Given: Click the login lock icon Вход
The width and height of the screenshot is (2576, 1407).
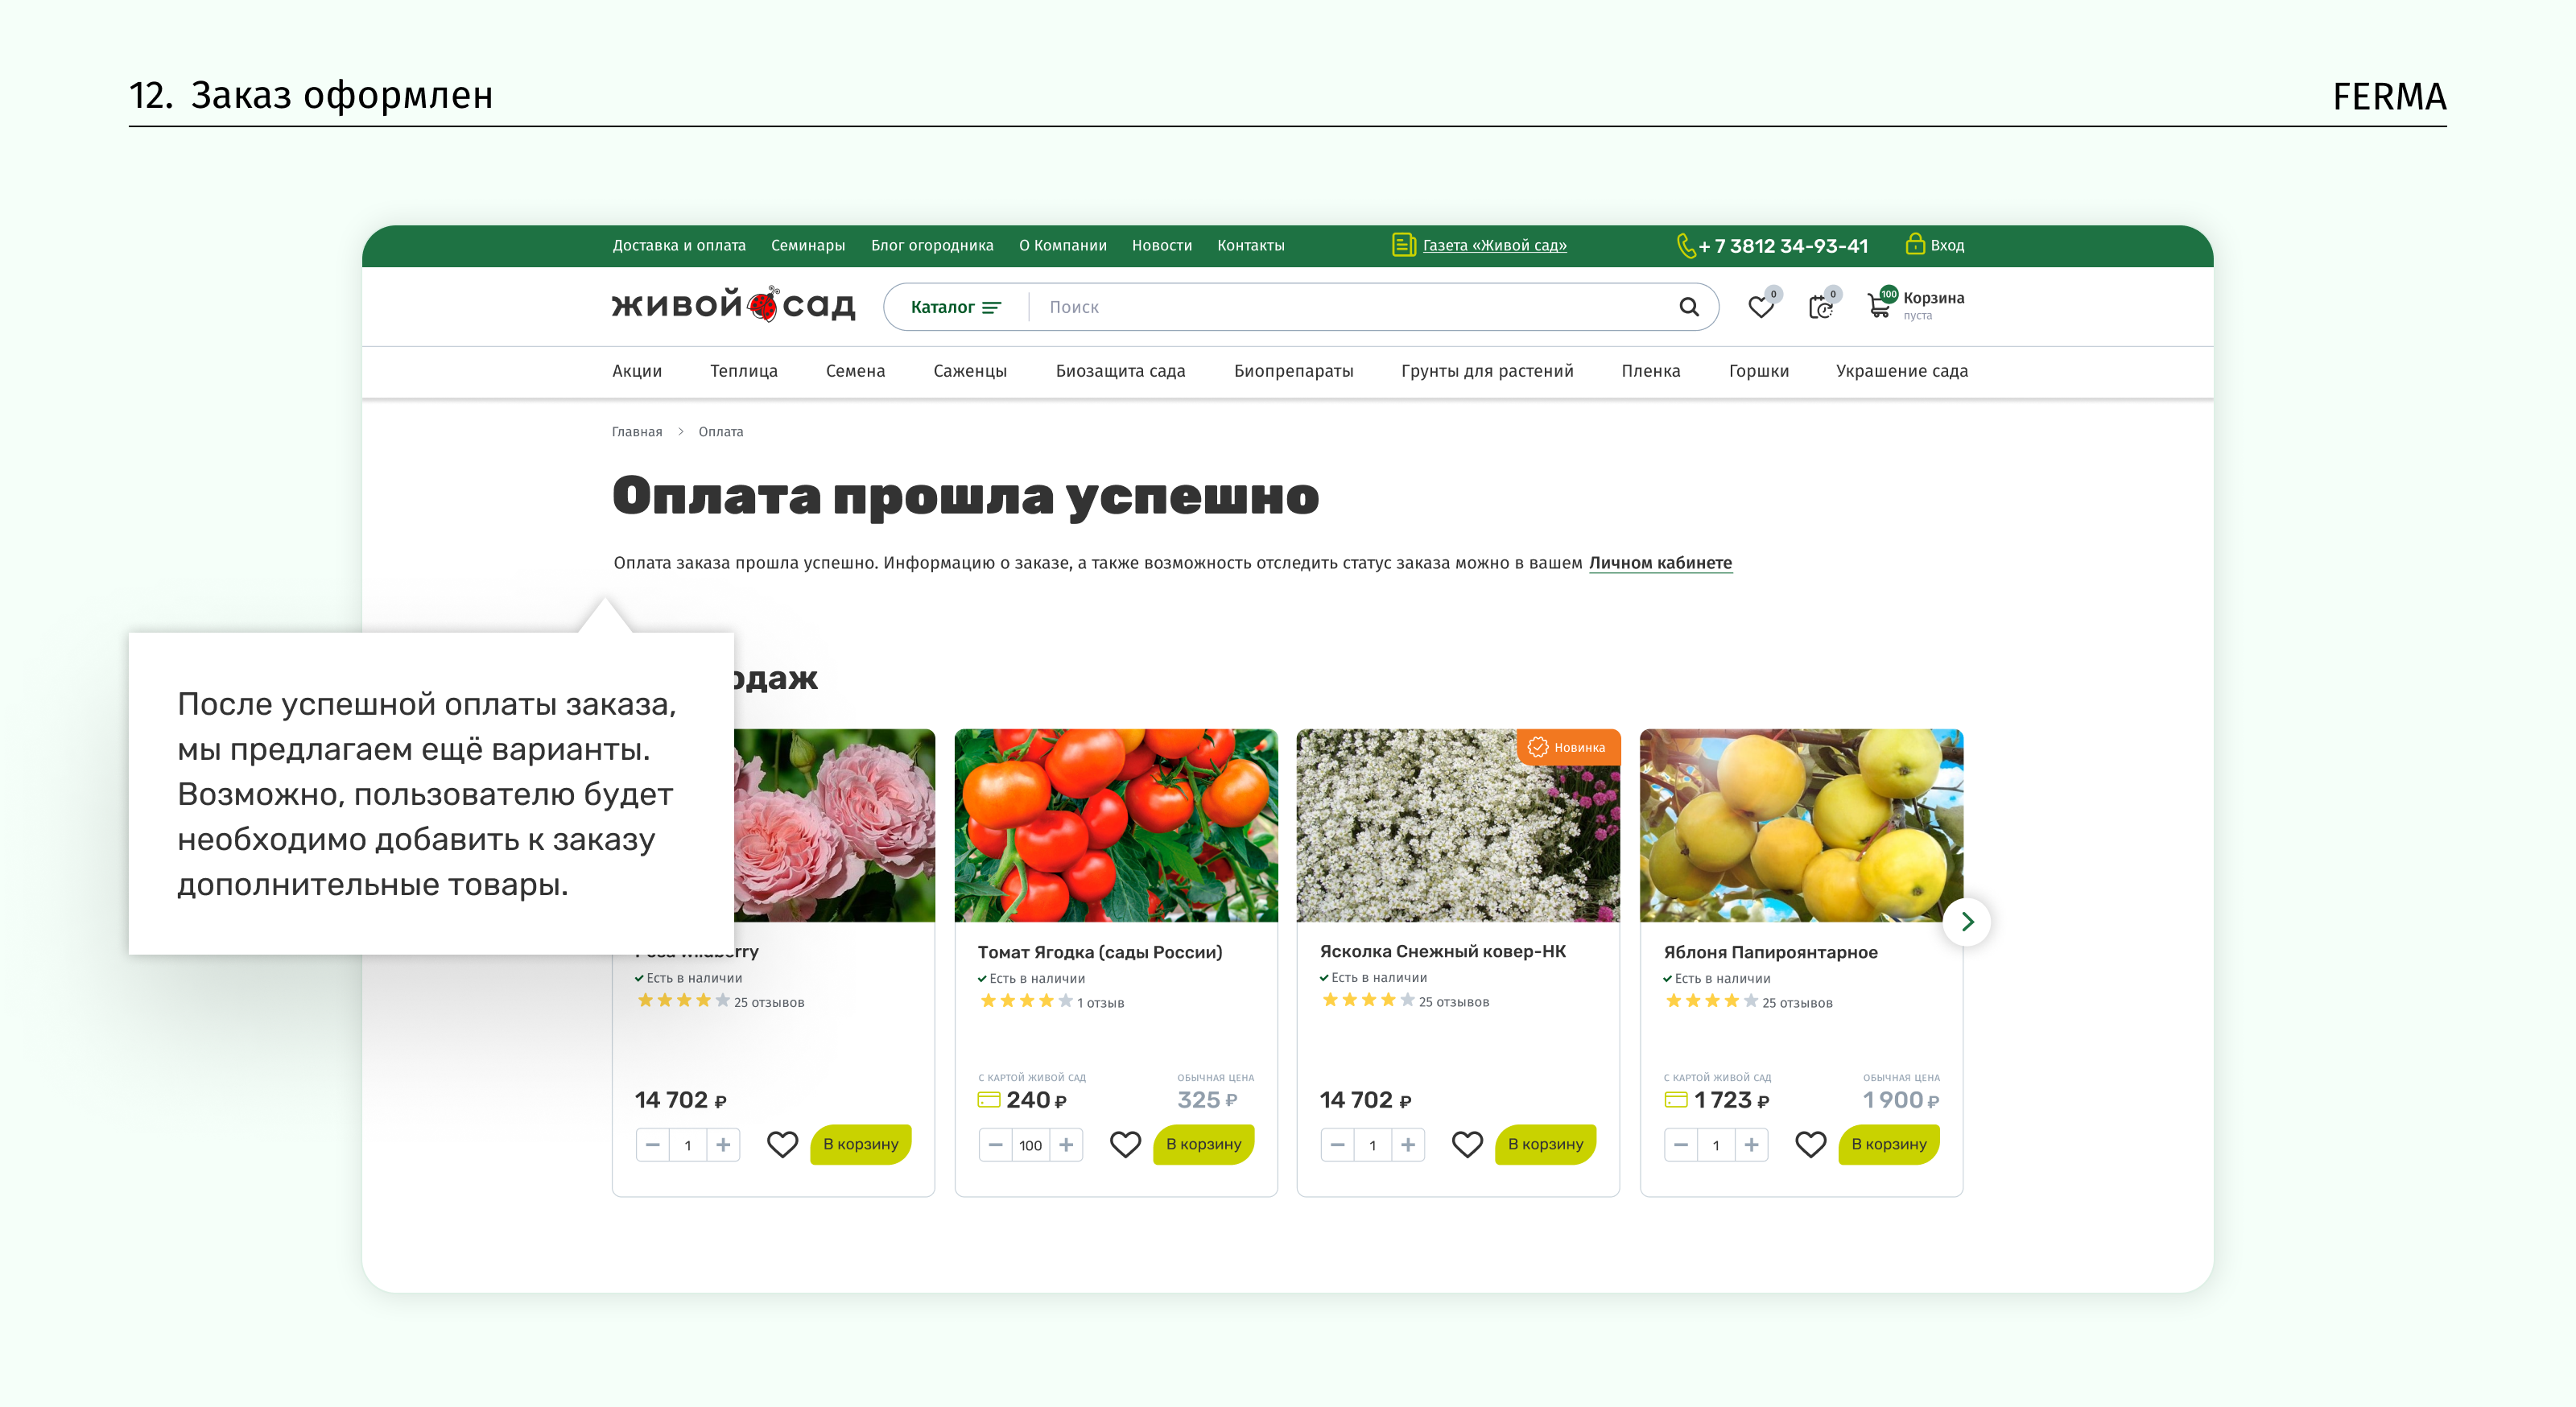Looking at the screenshot, I should tap(1914, 244).
